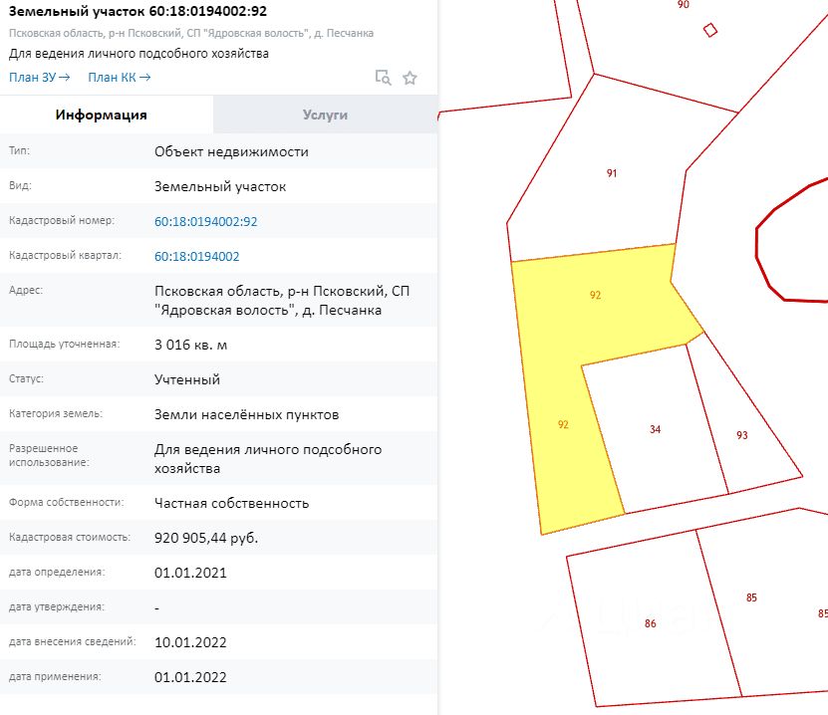Select parcel 91 on the map

click(x=612, y=173)
